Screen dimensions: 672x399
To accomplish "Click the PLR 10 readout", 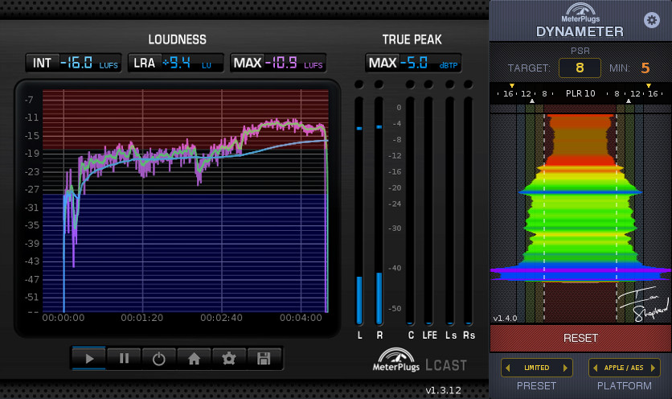I will [580, 93].
